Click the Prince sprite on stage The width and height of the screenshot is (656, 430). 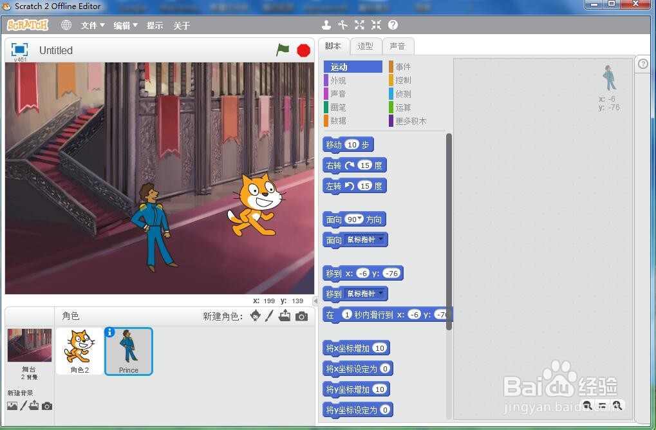[154, 227]
